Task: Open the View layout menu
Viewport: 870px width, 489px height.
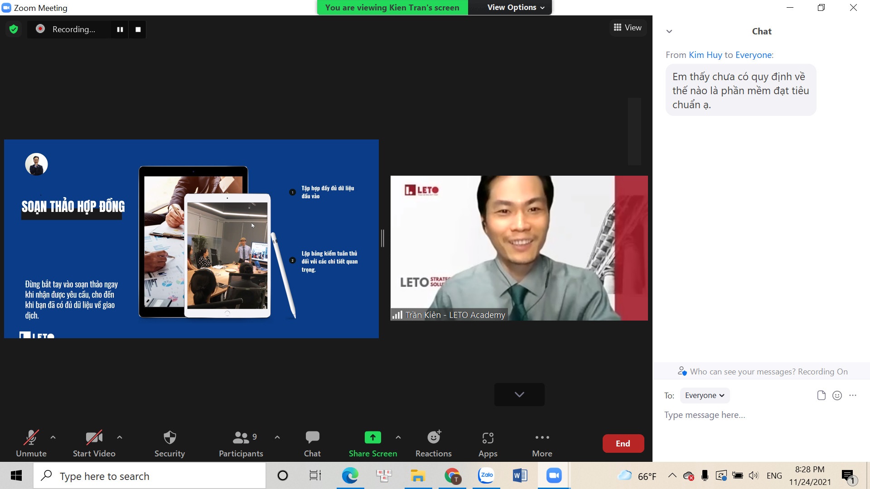Action: coord(628,28)
